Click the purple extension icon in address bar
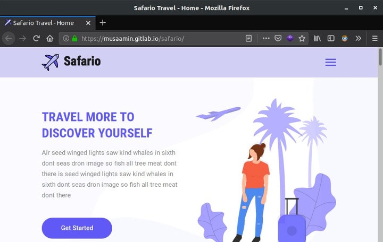This screenshot has width=383, height=242. pos(290,38)
